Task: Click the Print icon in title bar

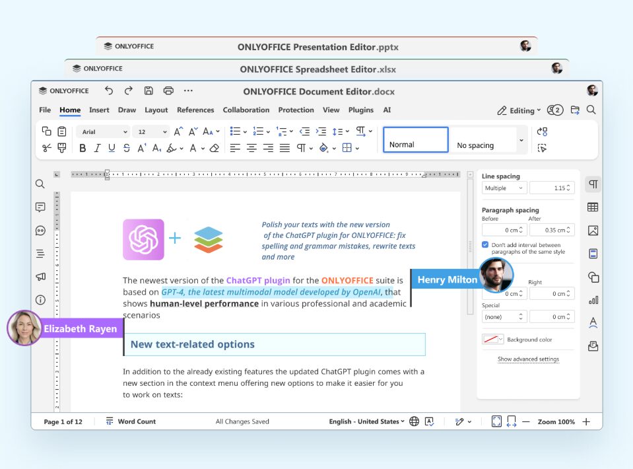Action: pyautogui.click(x=168, y=90)
